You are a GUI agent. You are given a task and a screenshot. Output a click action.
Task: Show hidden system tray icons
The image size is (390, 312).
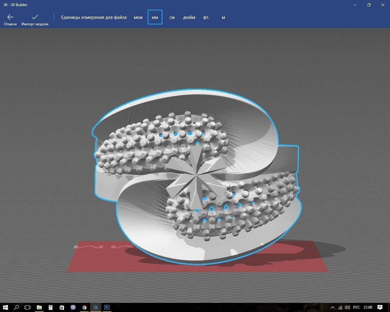coord(333,307)
